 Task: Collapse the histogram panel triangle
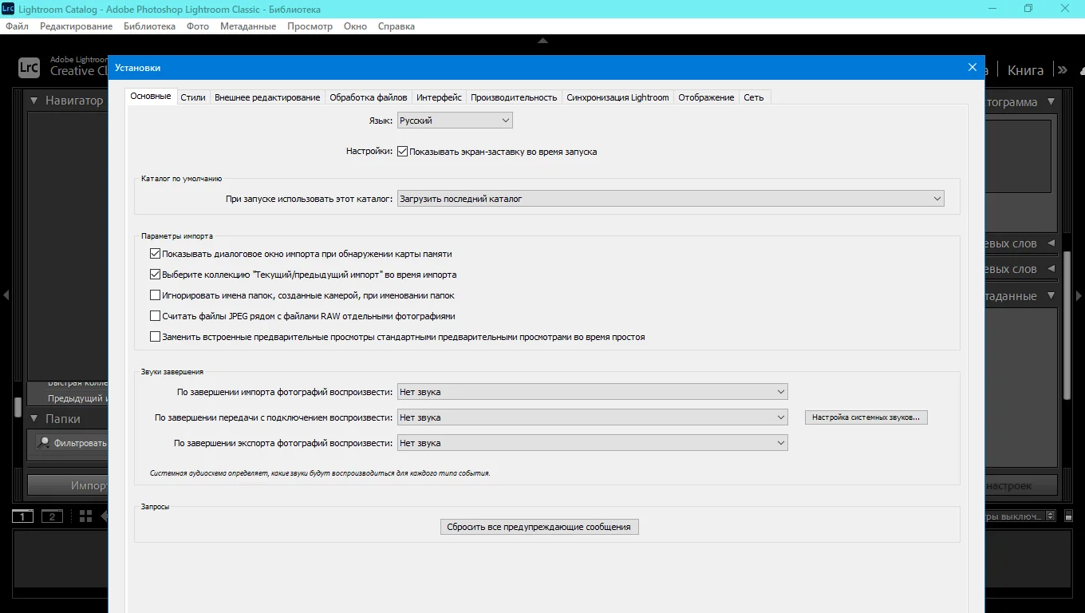[x=1051, y=102]
